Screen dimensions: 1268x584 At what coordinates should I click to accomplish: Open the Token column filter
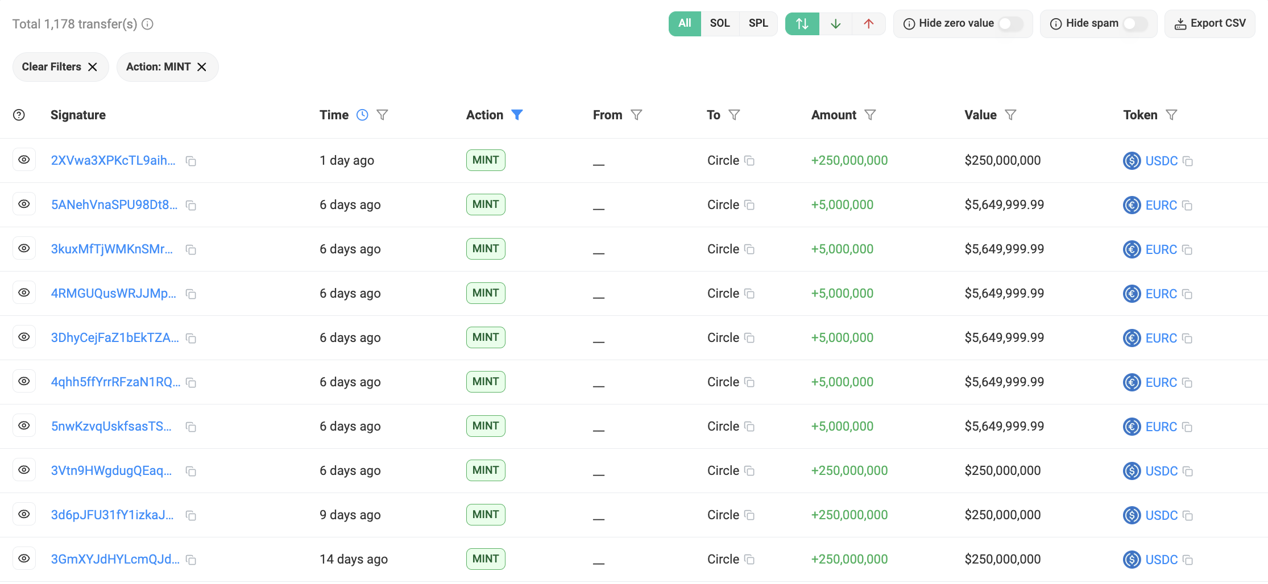pos(1172,115)
